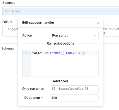Open the Schema tab
This screenshot has height=110, width=119.
pyautogui.click(x=8, y=48)
